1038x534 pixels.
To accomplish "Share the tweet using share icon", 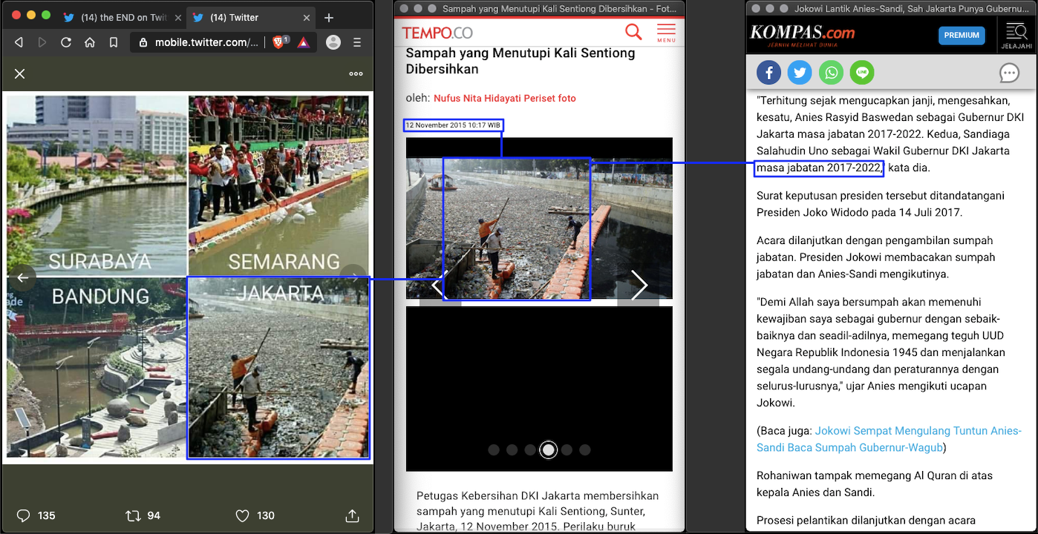I will 353,515.
